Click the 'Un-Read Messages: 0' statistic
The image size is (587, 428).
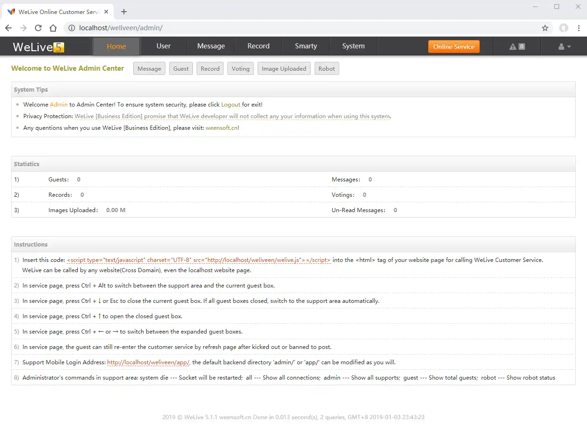coord(364,210)
